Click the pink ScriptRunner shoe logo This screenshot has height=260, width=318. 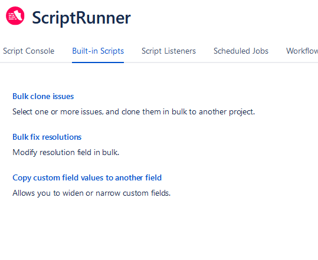[15, 16]
